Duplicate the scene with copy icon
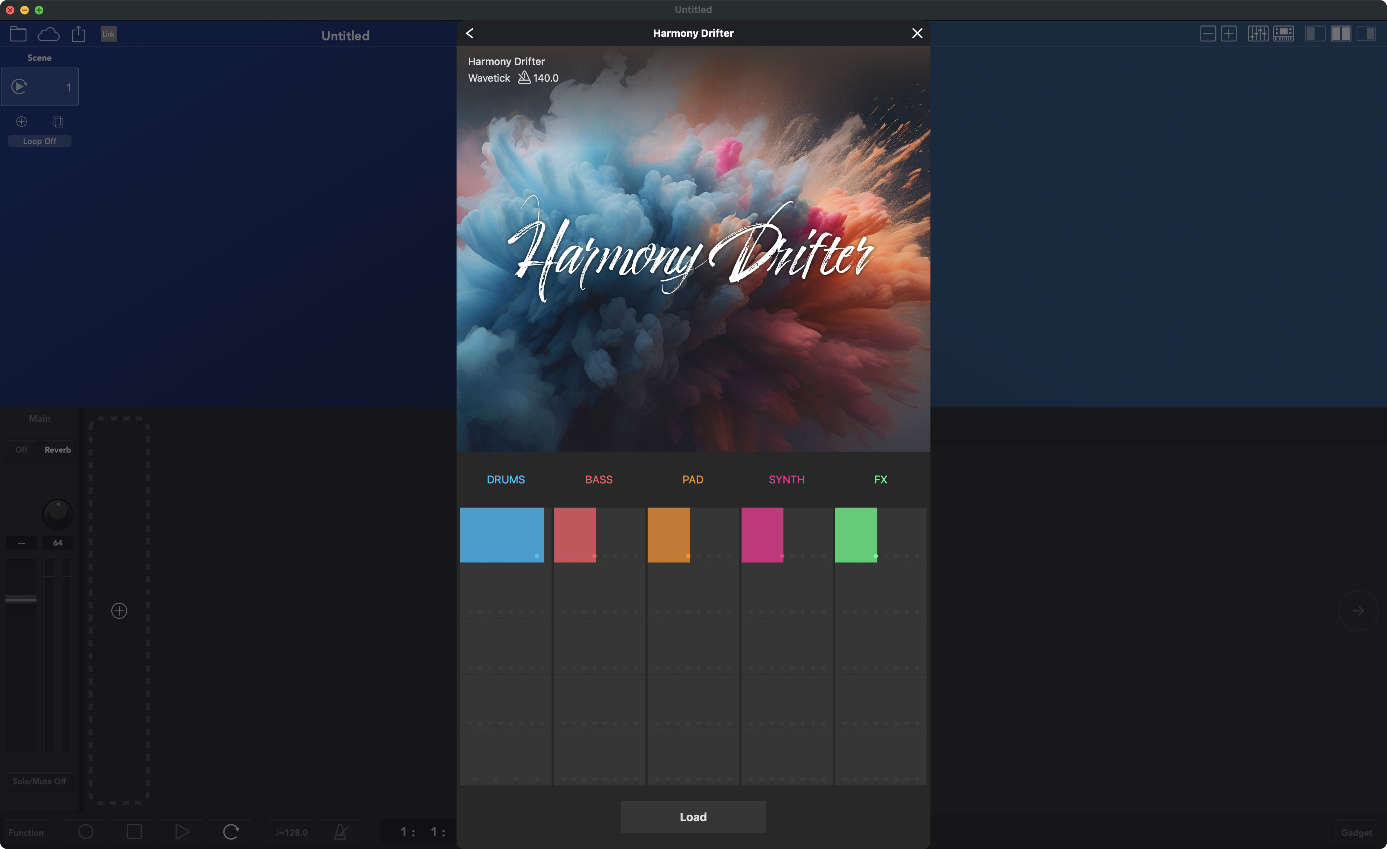This screenshot has width=1387, height=849. pyautogui.click(x=57, y=122)
